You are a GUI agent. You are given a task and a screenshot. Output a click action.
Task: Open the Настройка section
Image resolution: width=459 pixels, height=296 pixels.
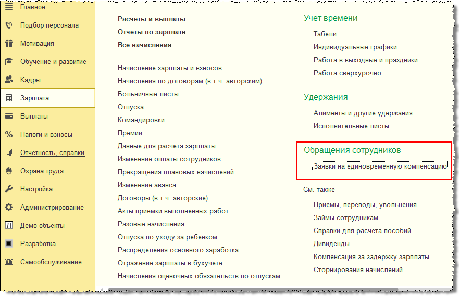[36, 189]
